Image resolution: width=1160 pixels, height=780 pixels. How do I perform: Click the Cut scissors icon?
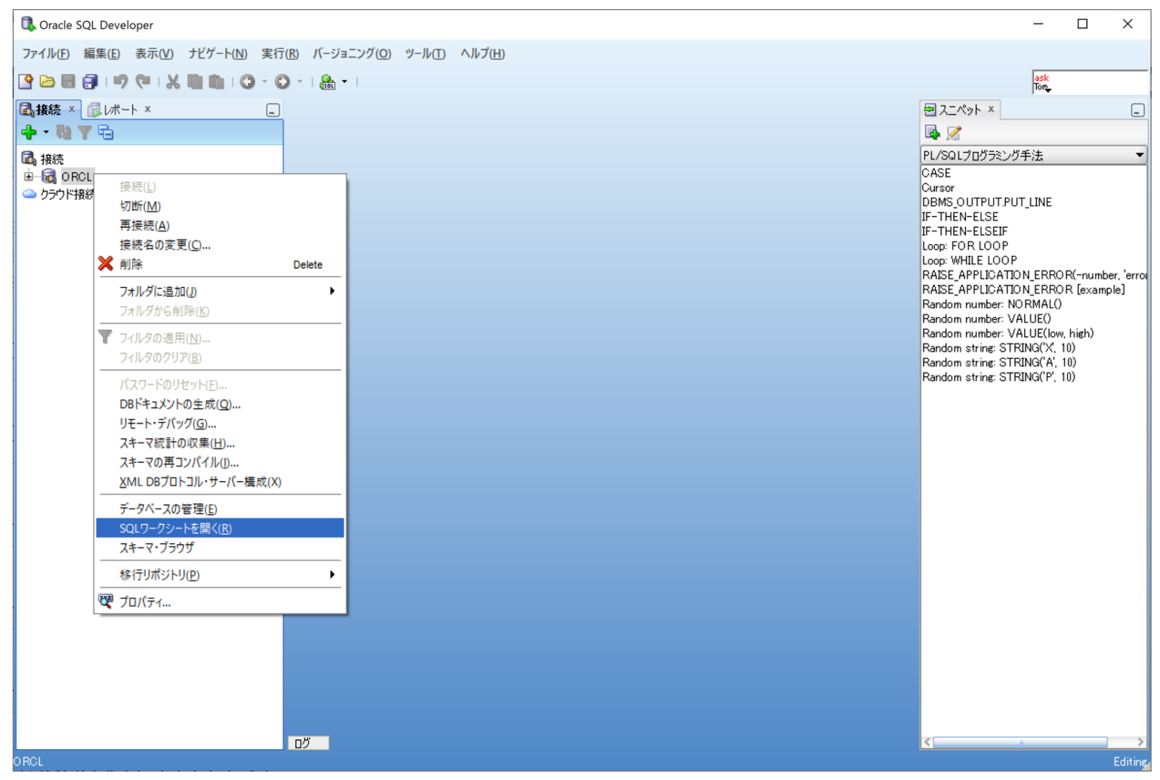tap(173, 82)
